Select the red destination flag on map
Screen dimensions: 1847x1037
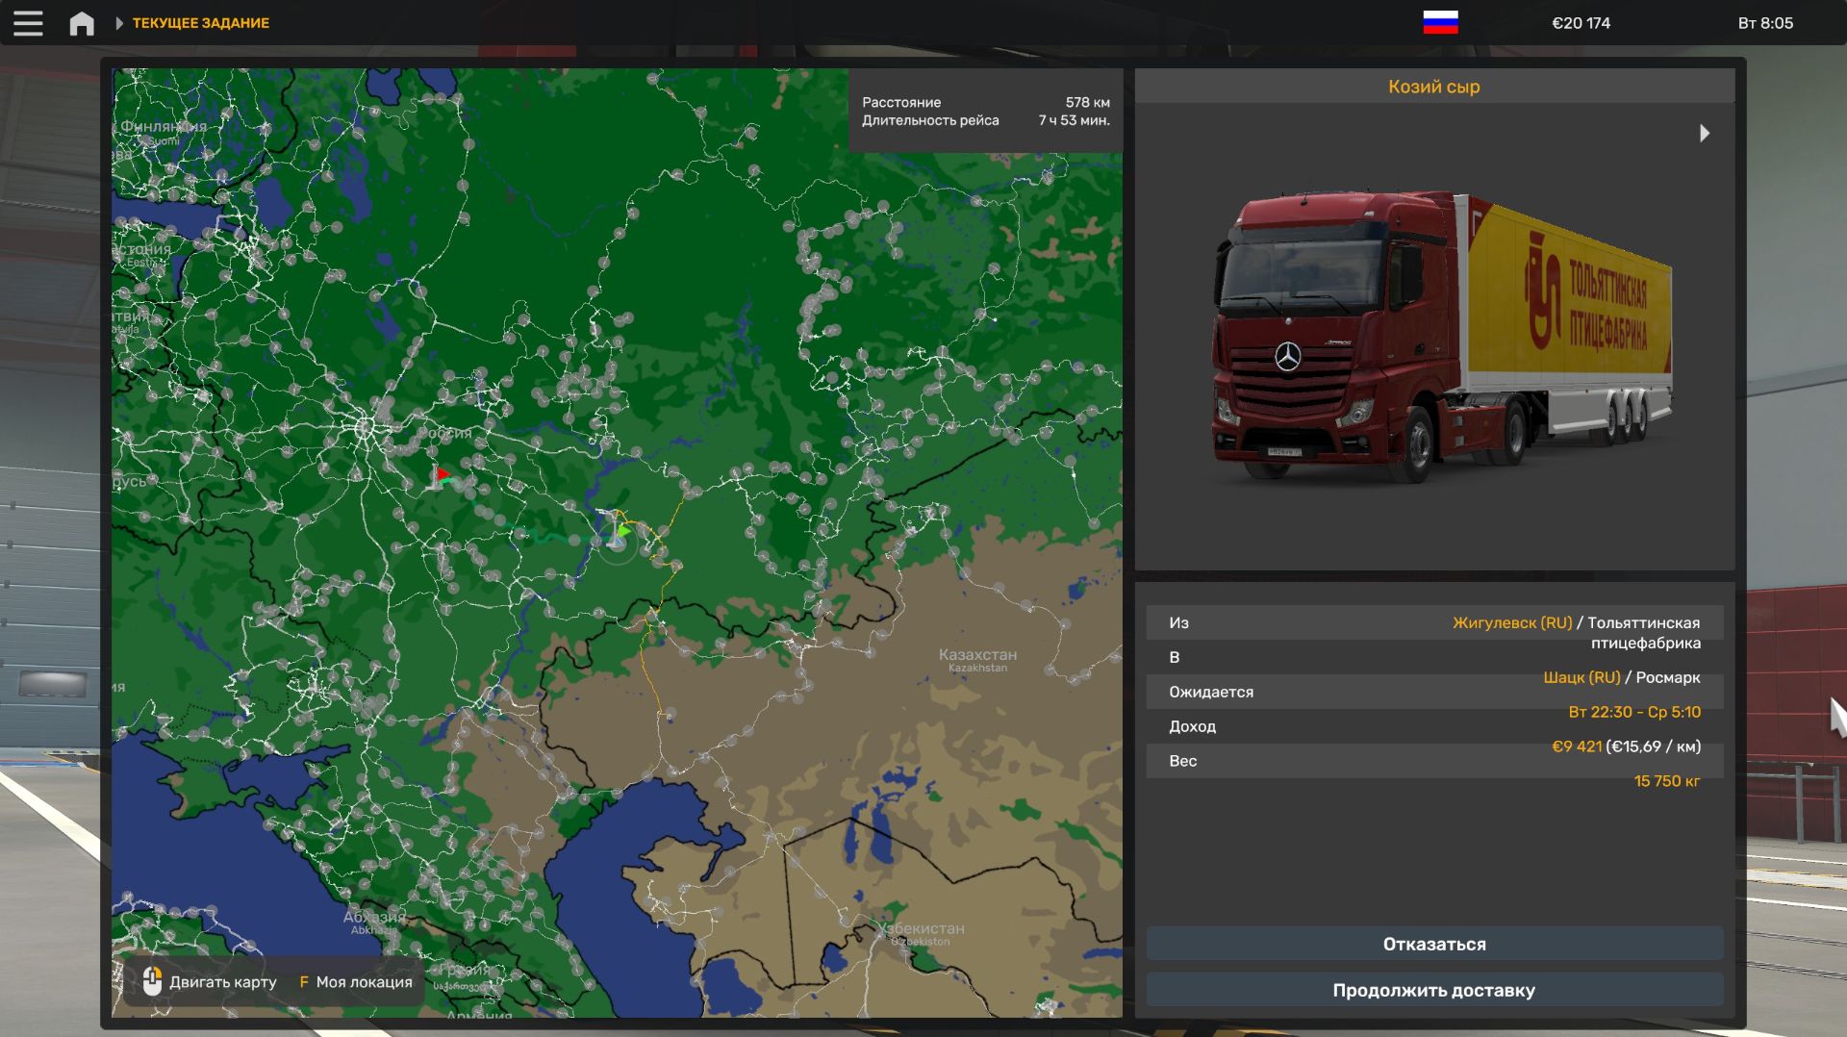(442, 475)
